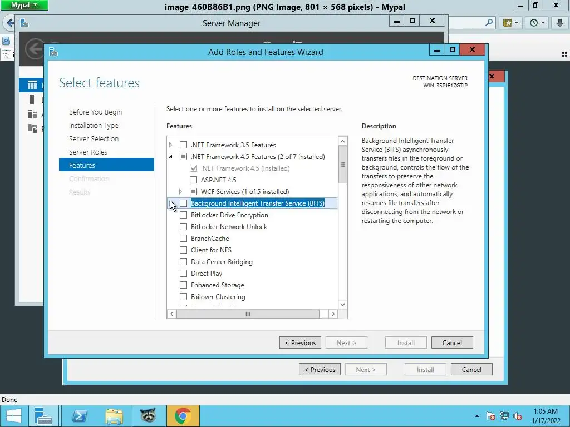Toggle the .NET Framework 4.5 Features checkbox
This screenshot has height=427, width=570.
[x=184, y=156]
